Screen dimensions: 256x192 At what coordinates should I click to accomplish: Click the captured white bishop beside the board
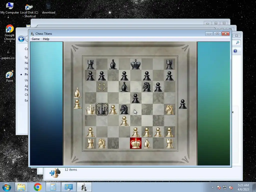point(77,93)
